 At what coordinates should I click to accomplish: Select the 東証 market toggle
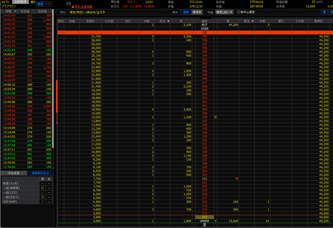(40, 4)
